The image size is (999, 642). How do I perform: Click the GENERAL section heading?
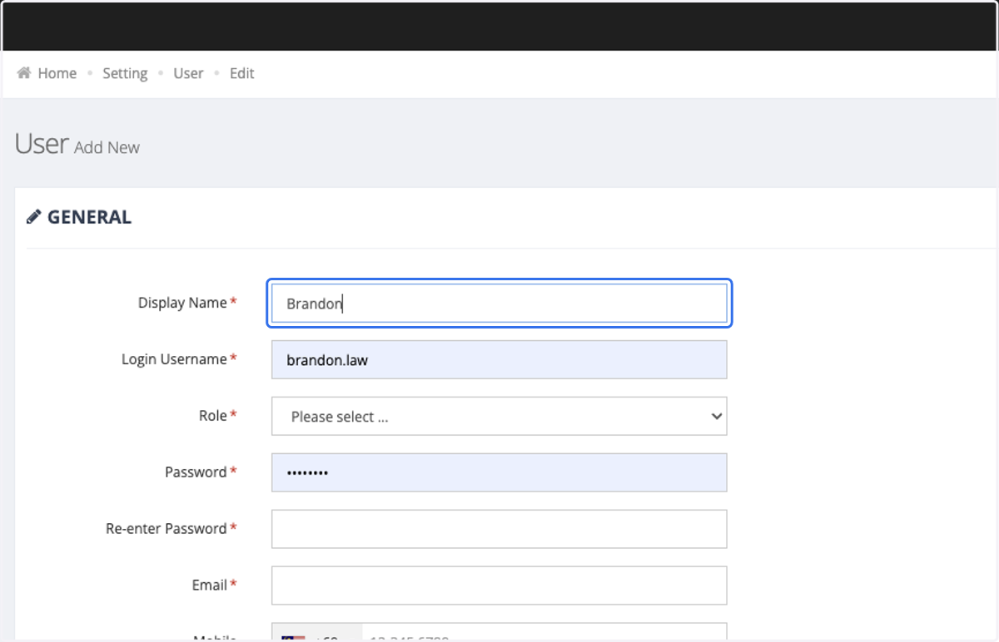pos(89,217)
